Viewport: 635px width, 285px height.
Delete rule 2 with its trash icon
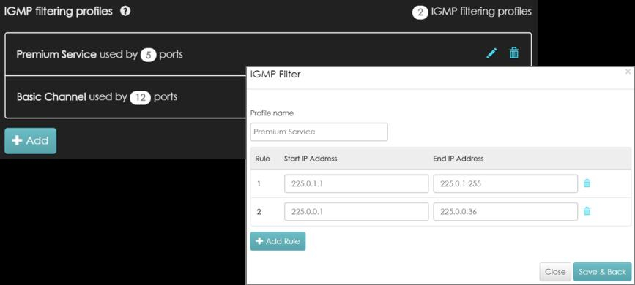(x=587, y=211)
